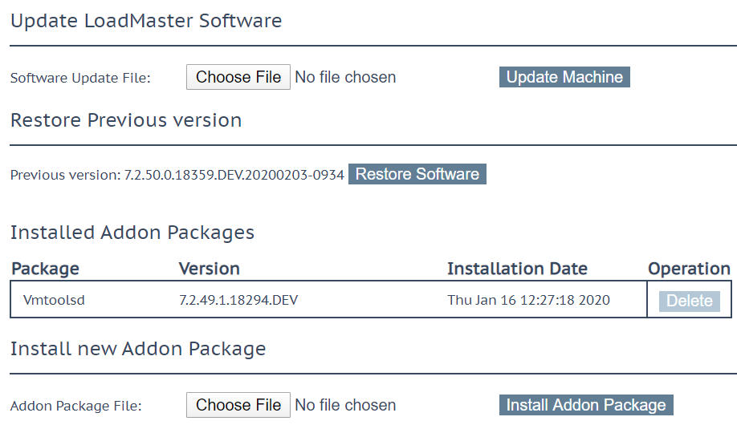The height and width of the screenshot is (429, 737).
Task: Click the Package column header
Action: click(x=45, y=269)
